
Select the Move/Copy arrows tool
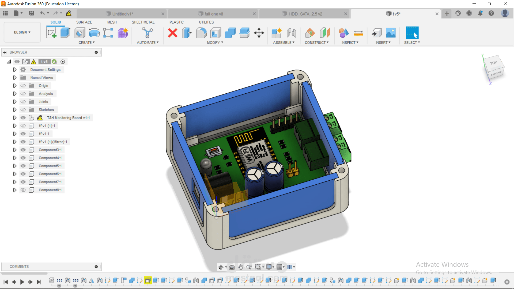coord(259,33)
